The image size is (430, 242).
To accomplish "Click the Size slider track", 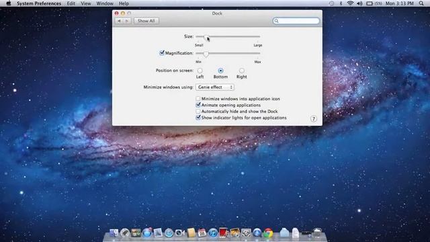I will coord(228,36).
